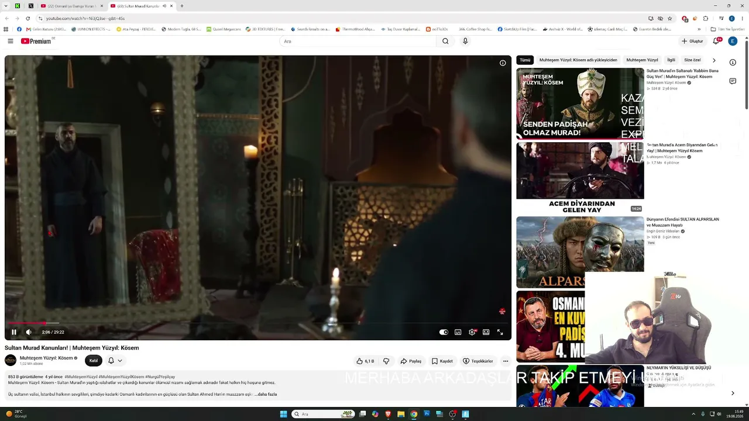Expand the description with ...daha fazla
The height and width of the screenshot is (421, 749).
click(266, 394)
